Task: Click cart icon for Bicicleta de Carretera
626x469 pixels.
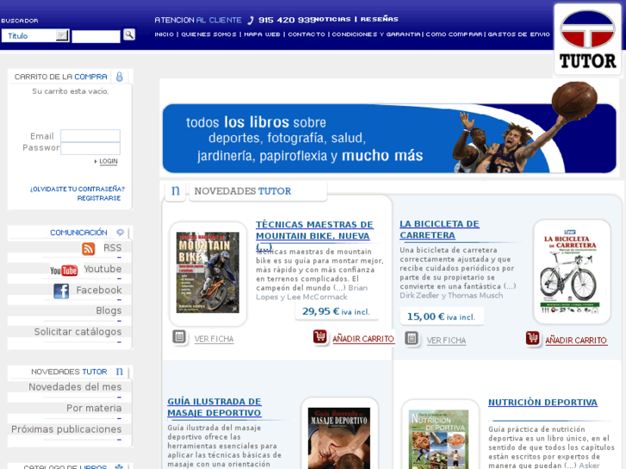Action: 533,338
